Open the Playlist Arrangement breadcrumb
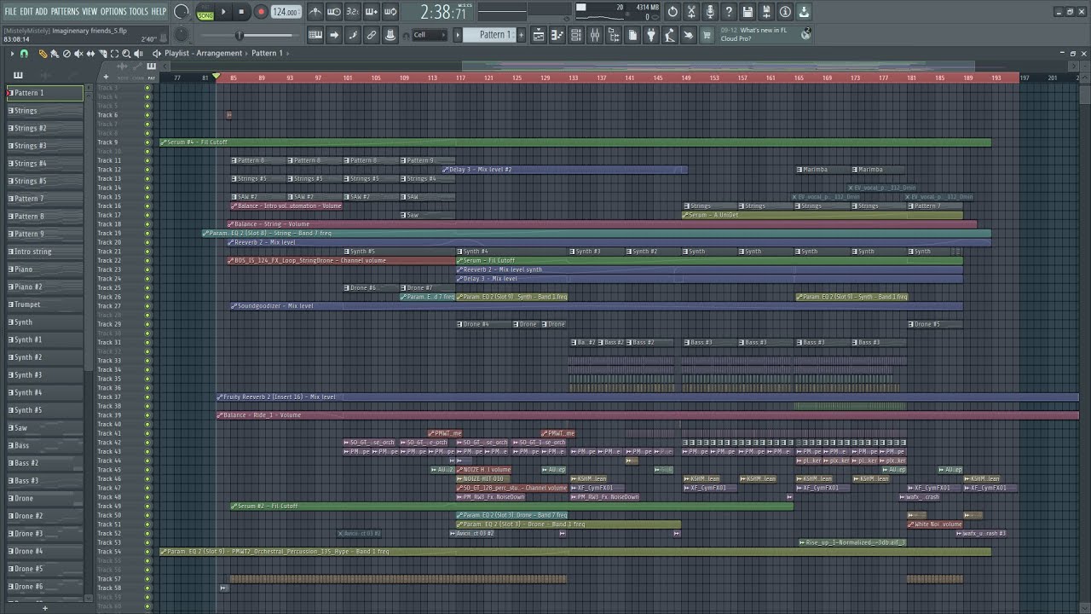 (219, 53)
